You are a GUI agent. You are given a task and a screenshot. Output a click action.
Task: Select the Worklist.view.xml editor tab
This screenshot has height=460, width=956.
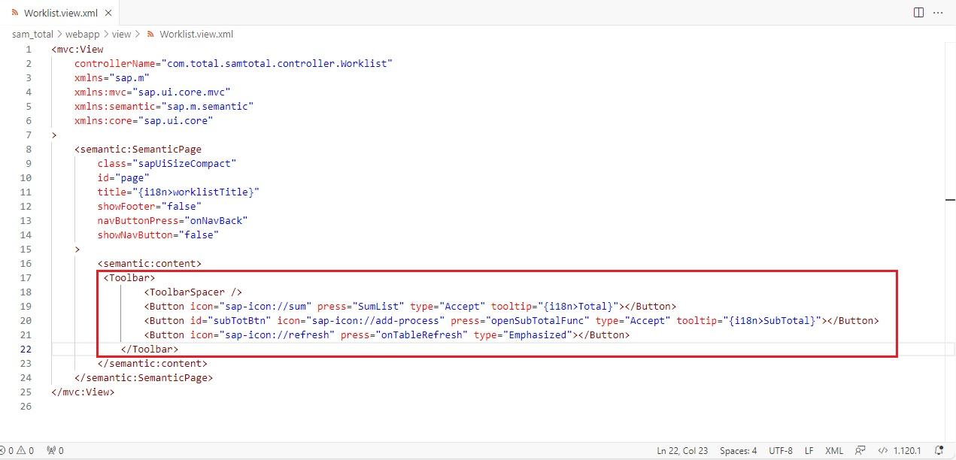(60, 13)
